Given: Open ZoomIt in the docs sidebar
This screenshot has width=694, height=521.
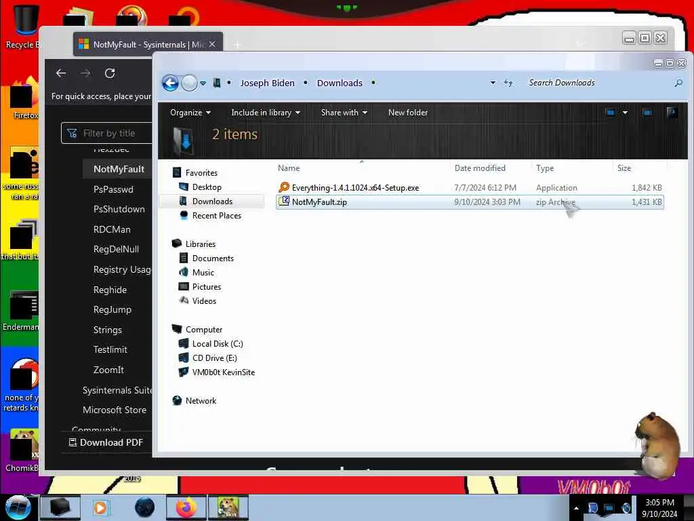Looking at the screenshot, I should (x=108, y=370).
